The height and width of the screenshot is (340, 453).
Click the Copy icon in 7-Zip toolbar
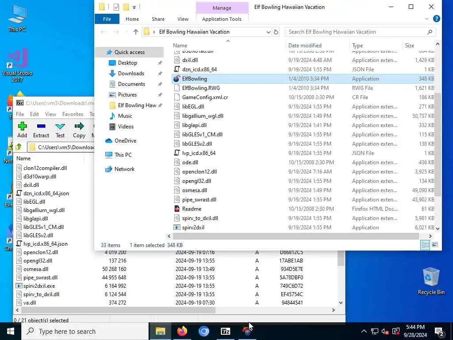coord(79,126)
